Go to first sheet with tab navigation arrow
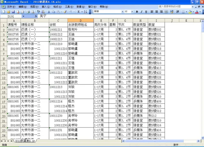This screenshot has height=147, width=204. pos(2,141)
